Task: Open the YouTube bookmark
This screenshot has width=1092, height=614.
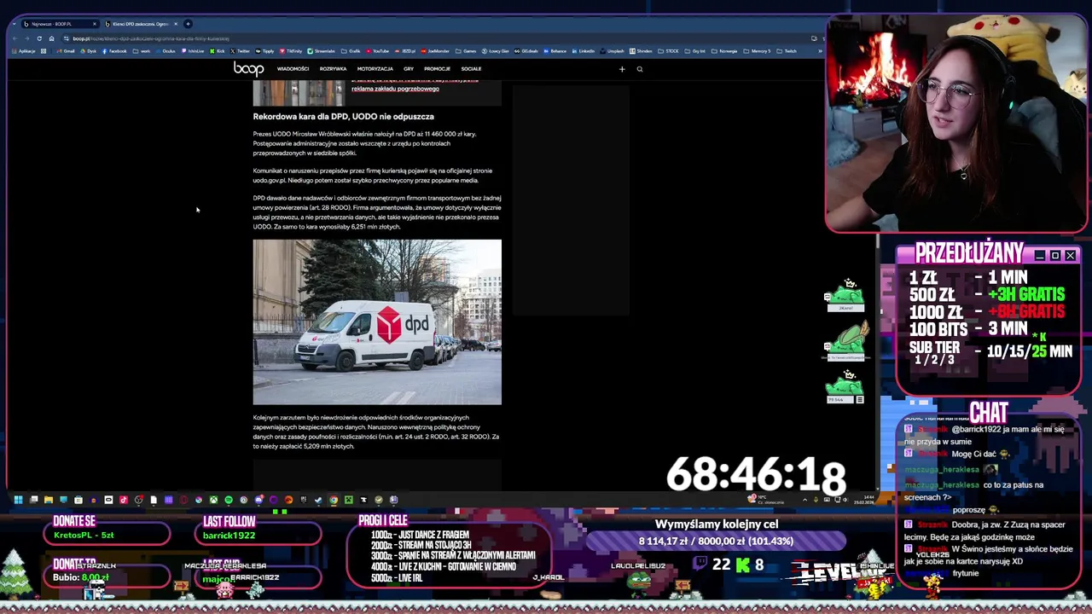Action: pyautogui.click(x=378, y=51)
